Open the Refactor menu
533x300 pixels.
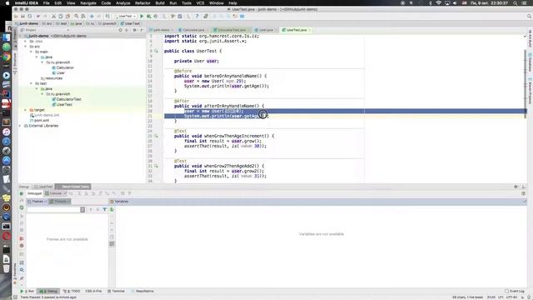(142, 3)
